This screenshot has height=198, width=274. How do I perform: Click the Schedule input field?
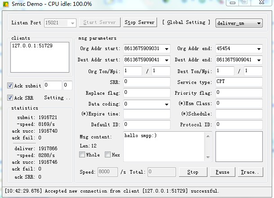tap(239, 114)
